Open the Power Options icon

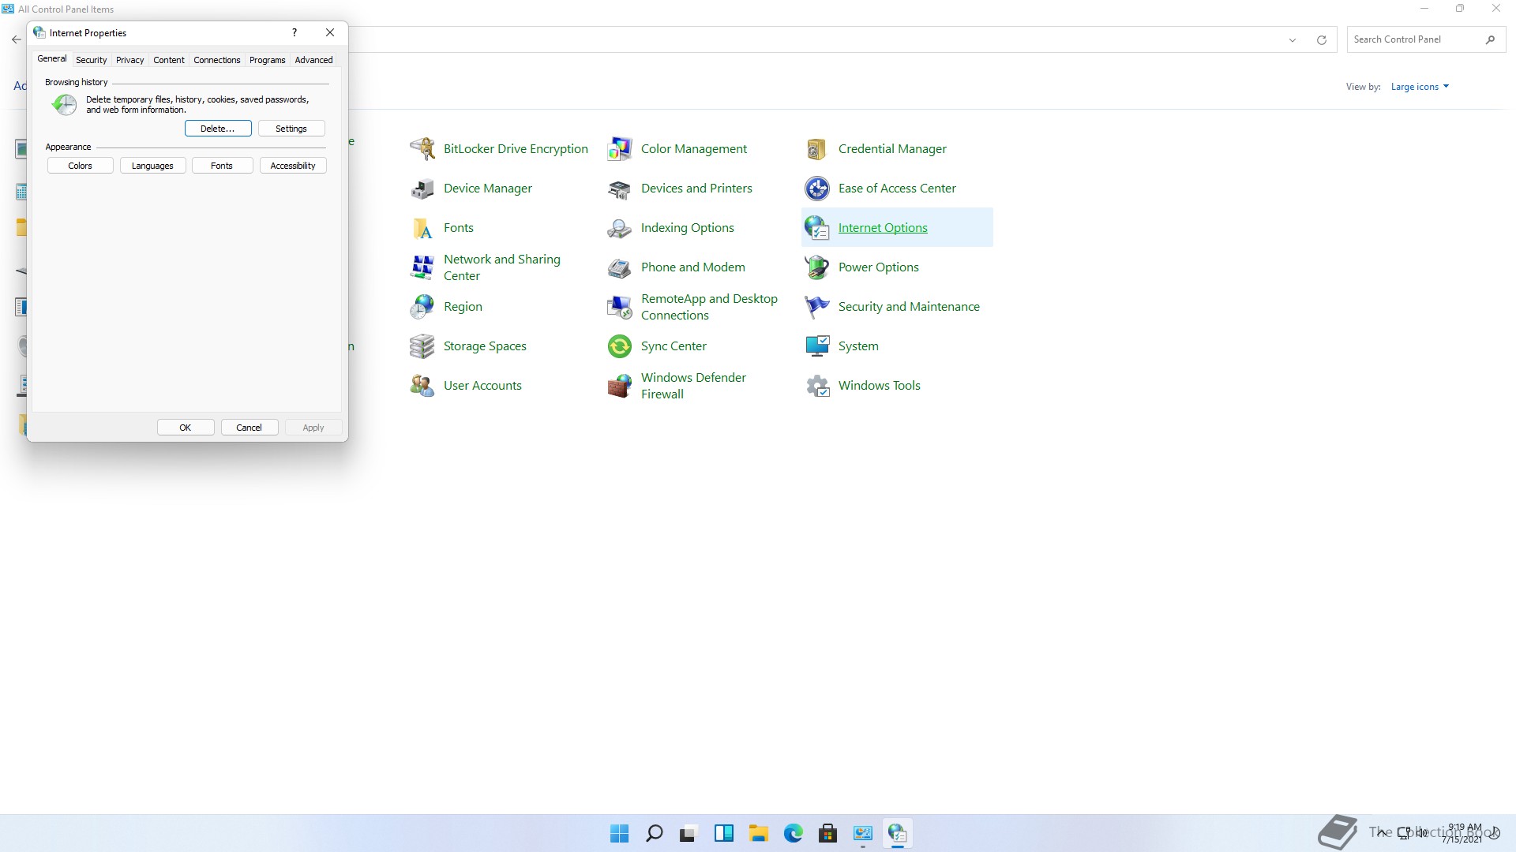coord(817,267)
